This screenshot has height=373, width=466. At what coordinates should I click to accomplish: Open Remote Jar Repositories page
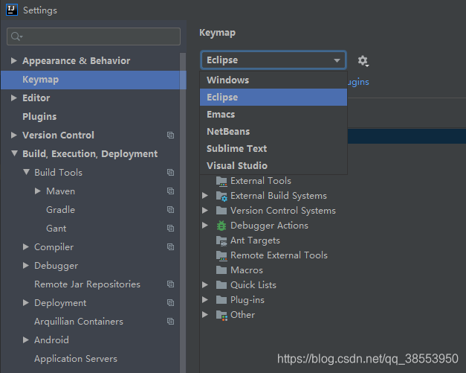(87, 284)
